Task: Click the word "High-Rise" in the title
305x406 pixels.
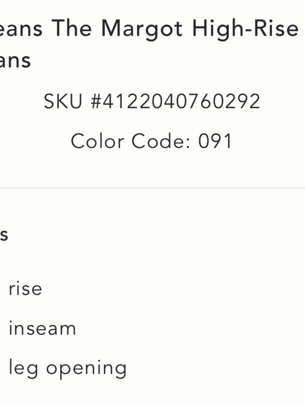Action: 245,28
